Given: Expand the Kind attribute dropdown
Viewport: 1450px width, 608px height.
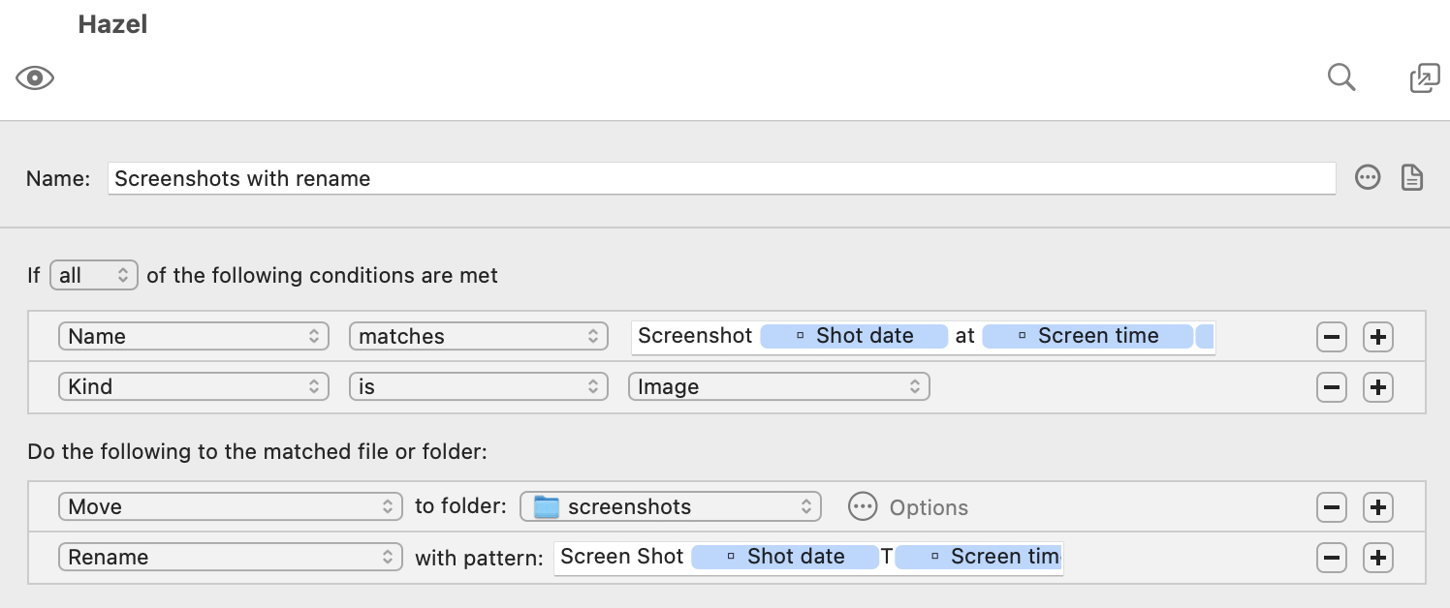Looking at the screenshot, I should (193, 387).
